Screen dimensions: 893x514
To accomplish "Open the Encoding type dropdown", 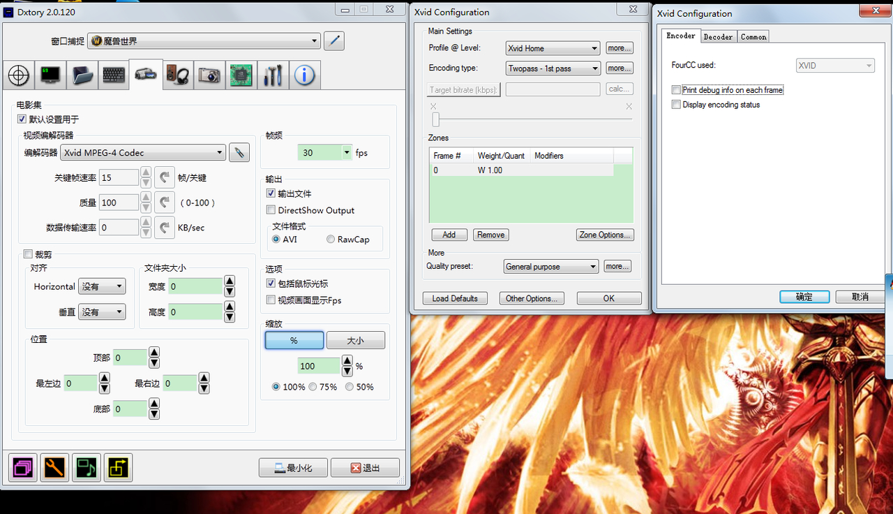I will click(x=553, y=68).
